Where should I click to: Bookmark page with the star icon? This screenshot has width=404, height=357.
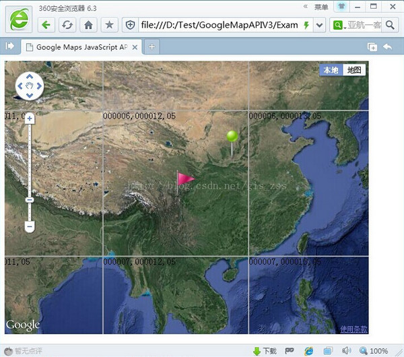click(110, 25)
